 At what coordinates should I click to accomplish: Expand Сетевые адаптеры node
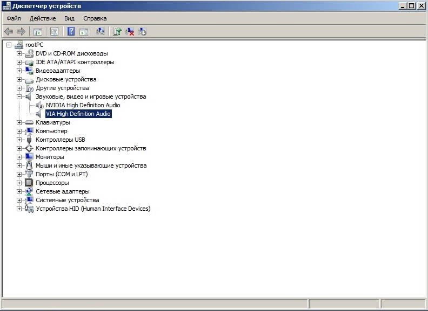tap(19, 191)
